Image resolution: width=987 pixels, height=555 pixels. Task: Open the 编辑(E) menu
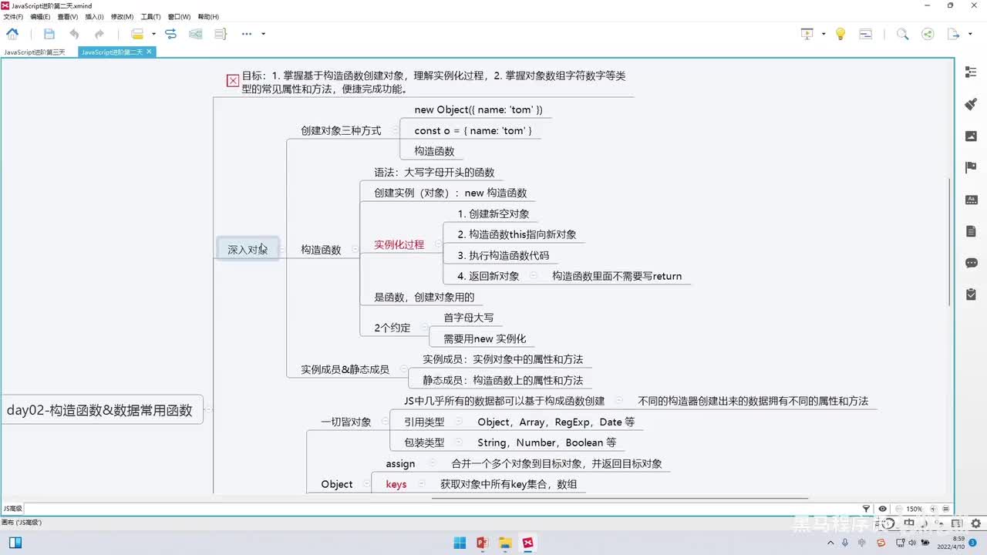[40, 16]
